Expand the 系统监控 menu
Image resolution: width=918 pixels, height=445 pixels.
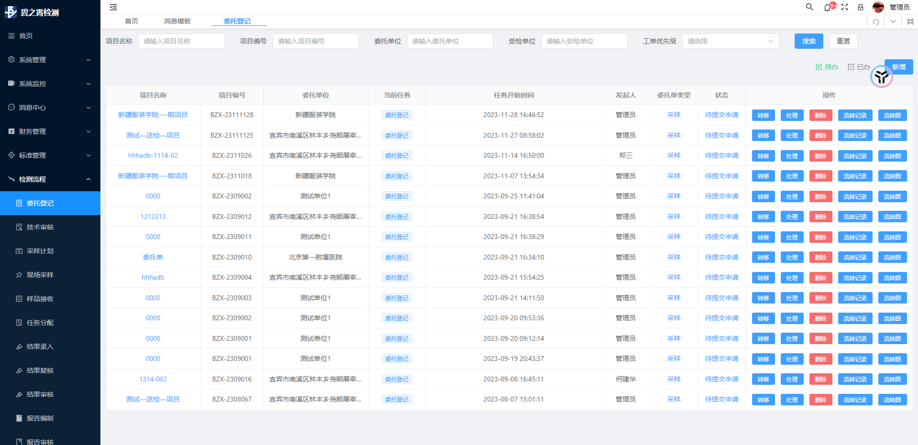pos(50,84)
